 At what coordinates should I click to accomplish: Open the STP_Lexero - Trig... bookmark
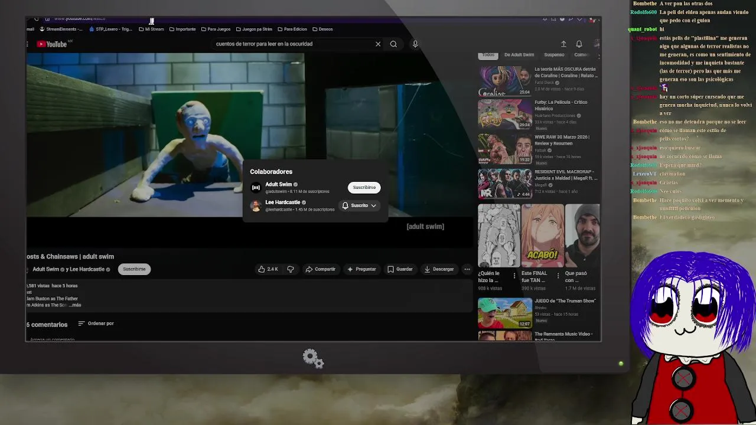[111, 29]
